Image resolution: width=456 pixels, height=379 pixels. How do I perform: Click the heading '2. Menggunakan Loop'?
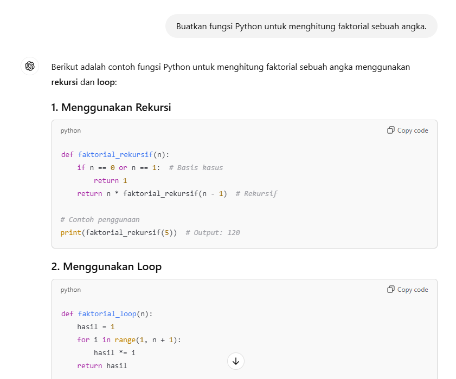point(106,266)
